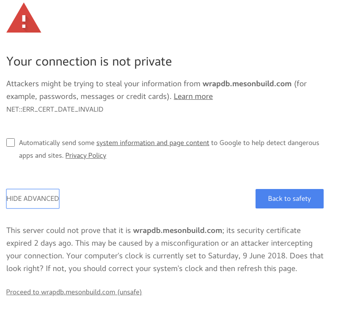The height and width of the screenshot is (315, 352).
Task: Open the Learn more link
Action: pyautogui.click(x=193, y=96)
